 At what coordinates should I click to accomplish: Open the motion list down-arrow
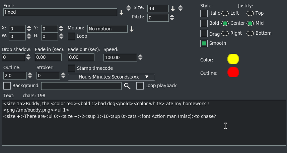point(132,29)
